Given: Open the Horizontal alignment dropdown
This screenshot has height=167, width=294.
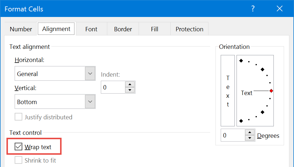Looking at the screenshot, I should coord(90,73).
